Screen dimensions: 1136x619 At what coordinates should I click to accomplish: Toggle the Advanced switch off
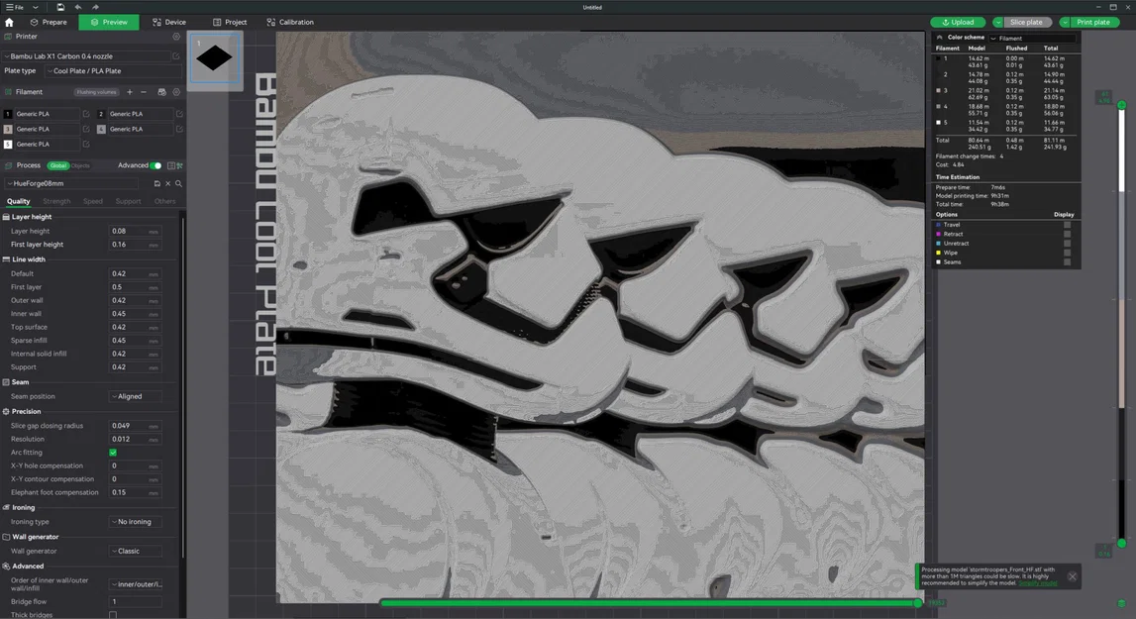click(155, 166)
